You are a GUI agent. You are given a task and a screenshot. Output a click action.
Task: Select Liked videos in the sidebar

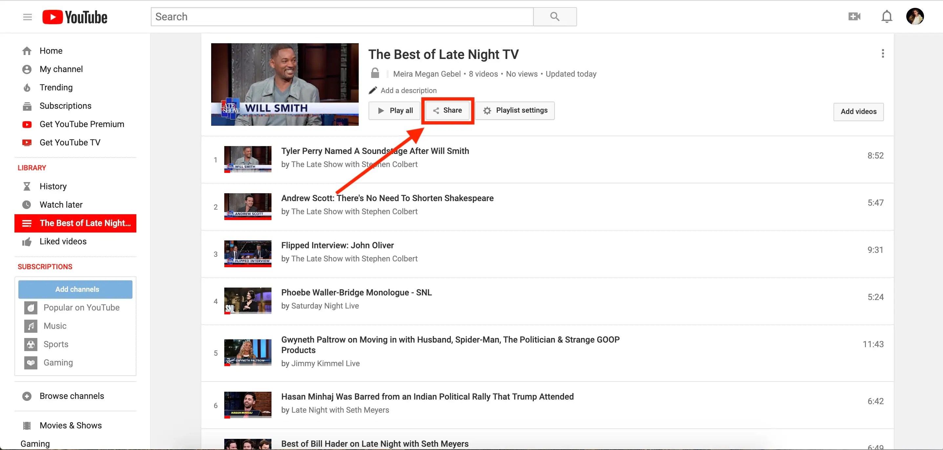coord(63,241)
